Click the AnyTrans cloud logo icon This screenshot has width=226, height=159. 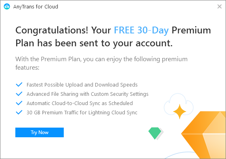coord(7,6)
